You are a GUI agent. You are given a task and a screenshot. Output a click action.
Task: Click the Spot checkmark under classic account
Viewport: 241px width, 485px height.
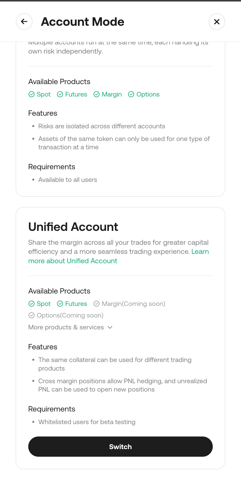(x=32, y=94)
